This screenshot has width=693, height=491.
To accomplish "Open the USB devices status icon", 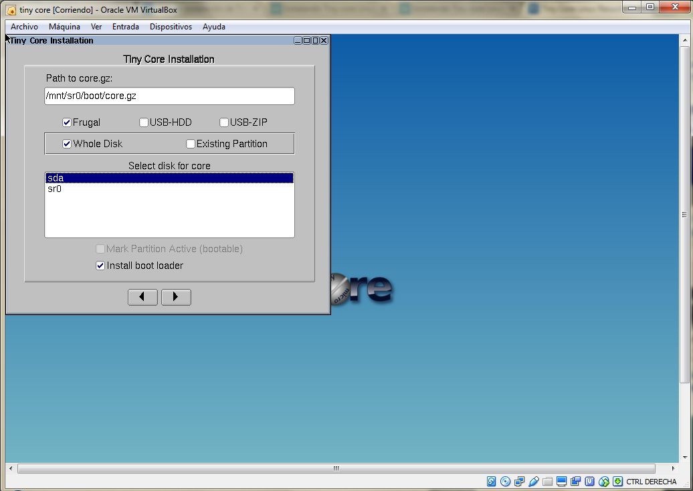I will 534,482.
